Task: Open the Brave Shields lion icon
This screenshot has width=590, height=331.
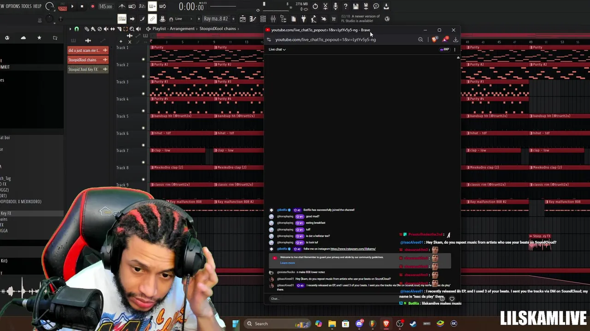Action: click(x=434, y=40)
